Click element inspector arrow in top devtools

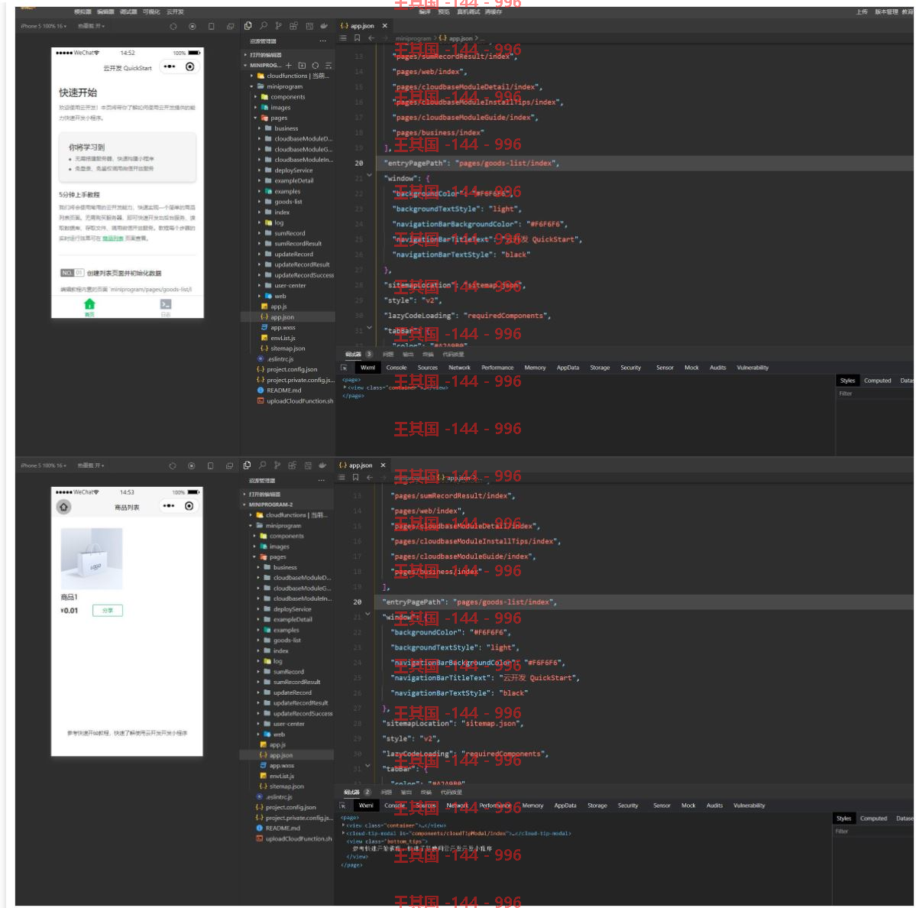(x=344, y=368)
